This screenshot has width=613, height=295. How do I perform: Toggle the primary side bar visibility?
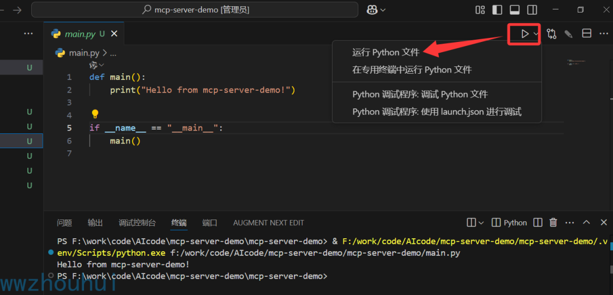tap(497, 10)
